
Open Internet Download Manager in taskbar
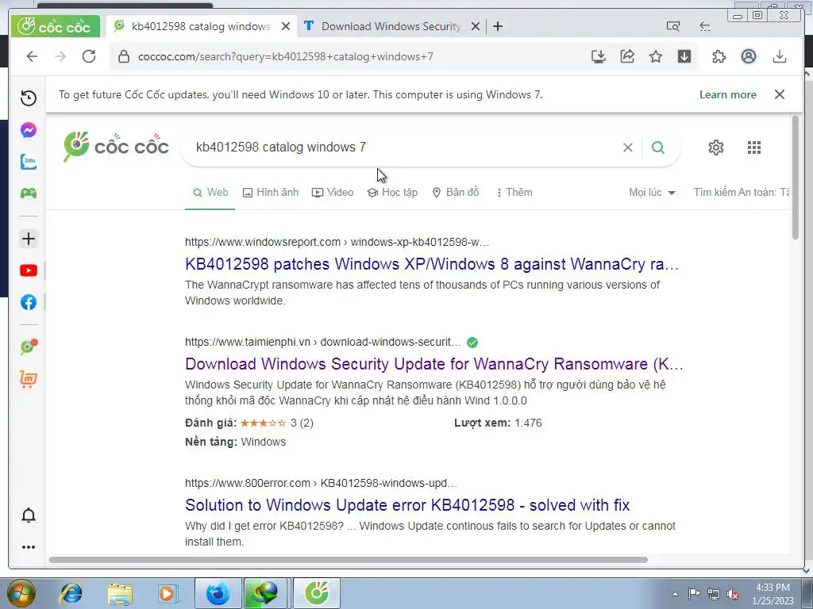[265, 593]
